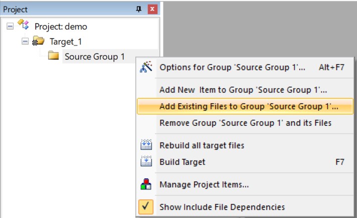Click the Project: demo workspace icon
This screenshot has width=357, height=218.
click(x=23, y=25)
